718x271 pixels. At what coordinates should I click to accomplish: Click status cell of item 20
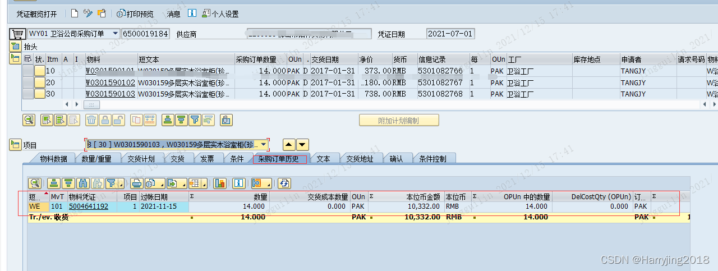[x=39, y=82]
